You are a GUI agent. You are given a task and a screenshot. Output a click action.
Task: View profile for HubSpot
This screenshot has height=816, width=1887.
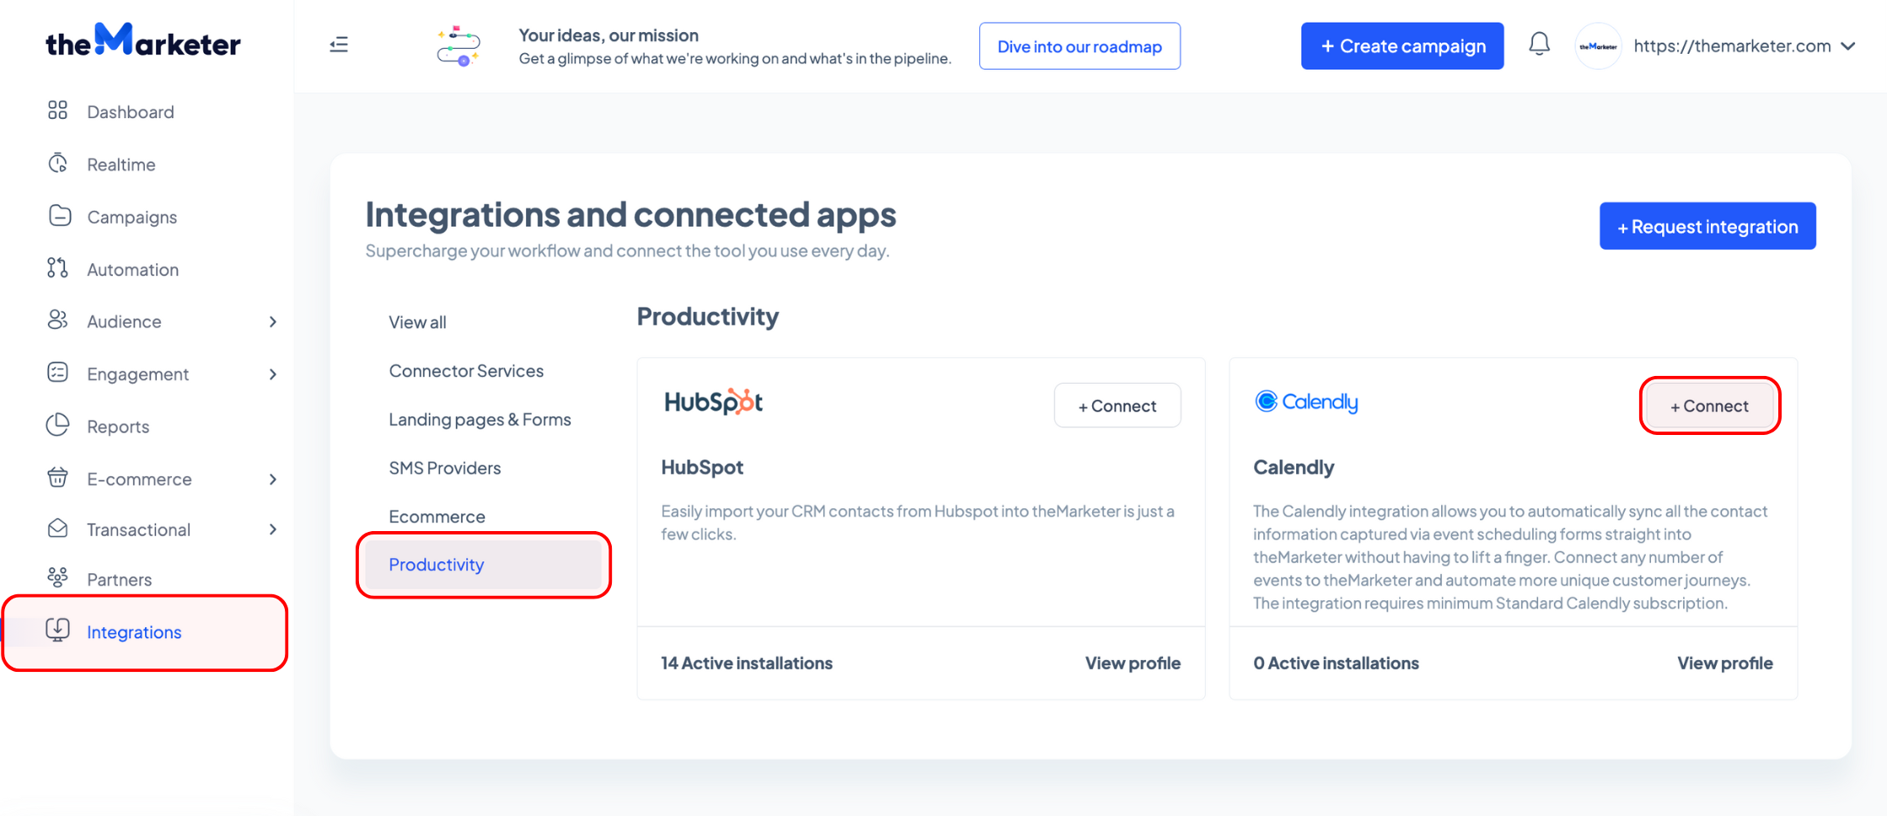coord(1133,663)
